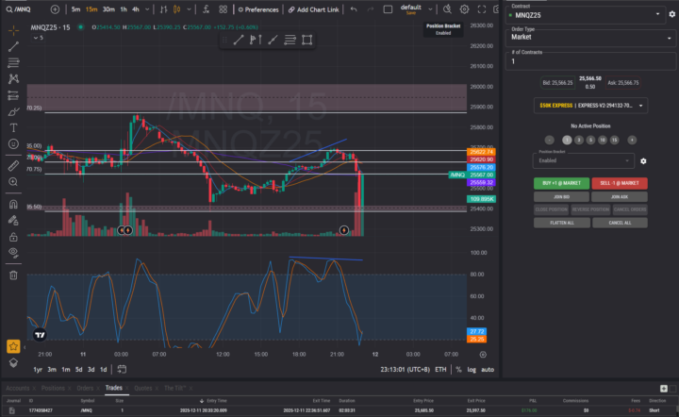Switch to the Orders tab
679x417 pixels.
pyautogui.click(x=85, y=388)
